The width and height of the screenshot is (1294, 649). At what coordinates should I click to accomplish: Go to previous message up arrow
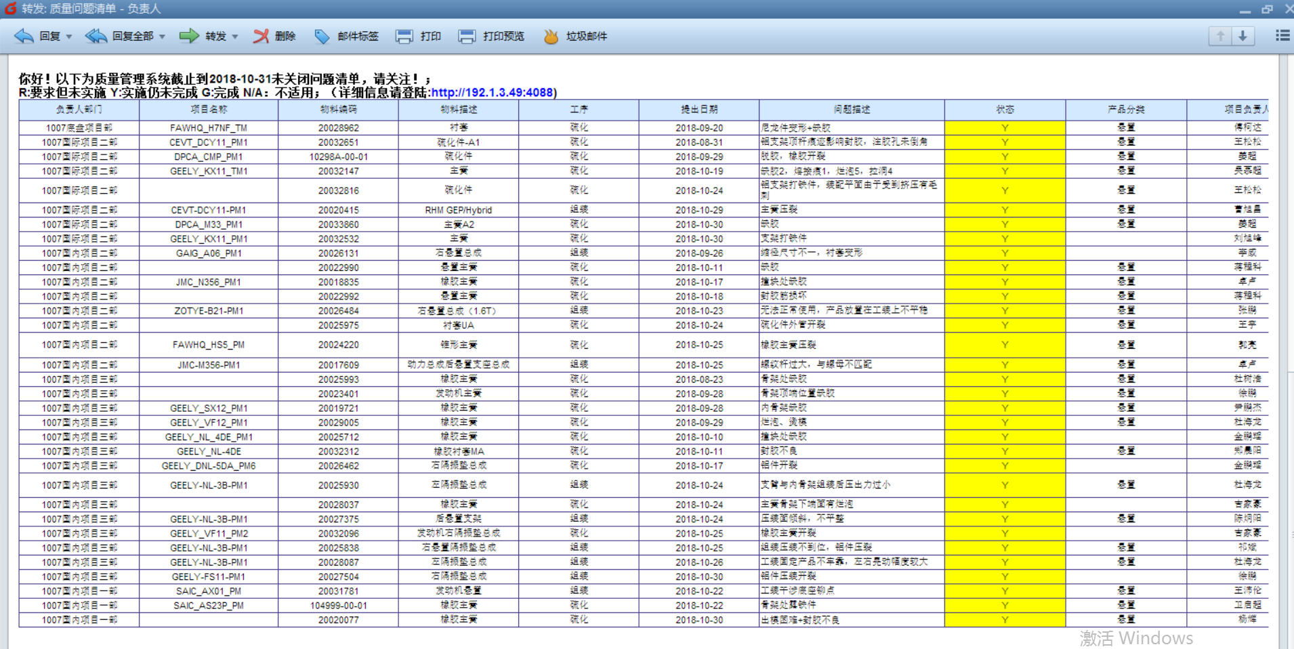(x=1220, y=36)
